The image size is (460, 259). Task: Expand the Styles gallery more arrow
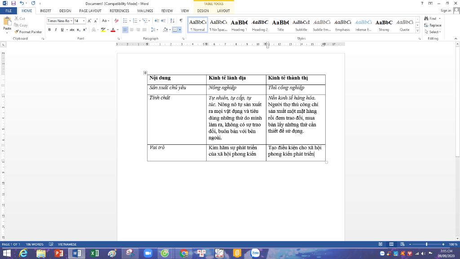coord(417,31)
